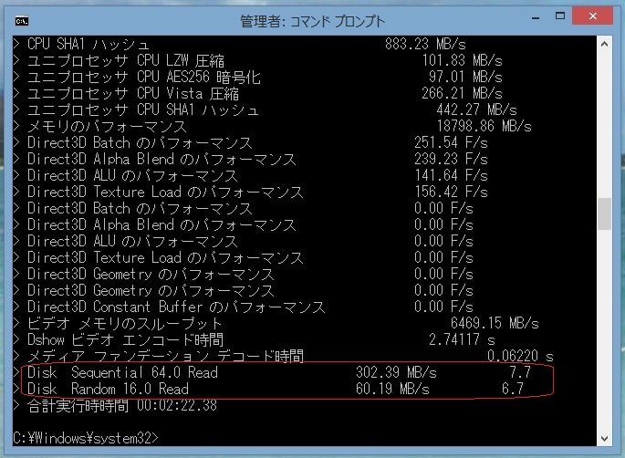625x458 pixels.
Task: Click the 141.64 F/s value
Action: (x=451, y=175)
